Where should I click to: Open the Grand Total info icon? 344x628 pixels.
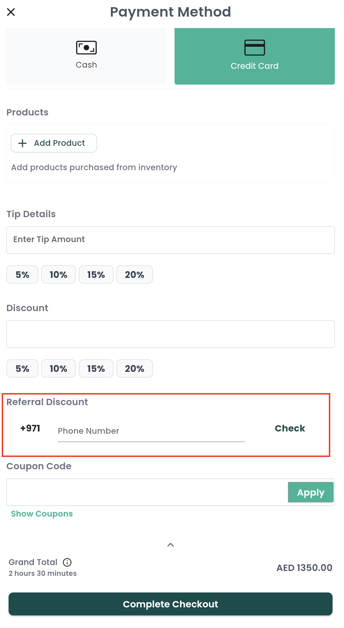tap(67, 562)
